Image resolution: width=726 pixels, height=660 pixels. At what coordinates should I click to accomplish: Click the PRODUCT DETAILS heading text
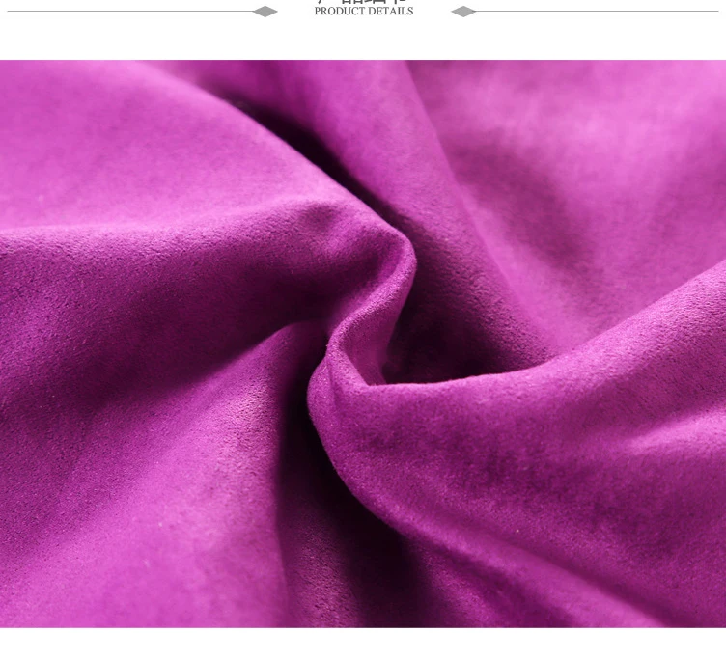[363, 12]
